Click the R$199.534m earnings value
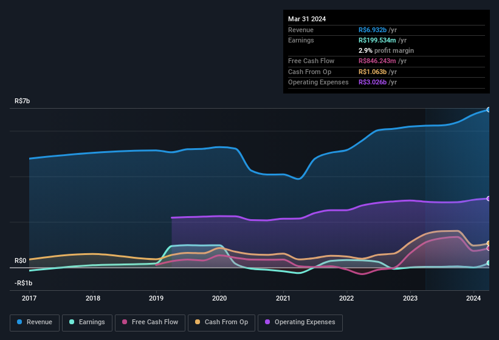This screenshot has width=499, height=340. click(x=377, y=40)
